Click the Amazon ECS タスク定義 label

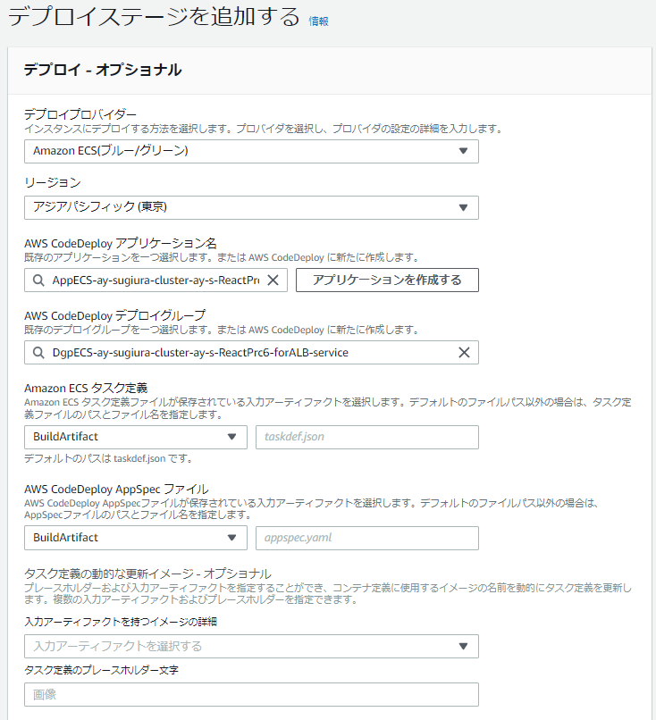tap(86, 389)
